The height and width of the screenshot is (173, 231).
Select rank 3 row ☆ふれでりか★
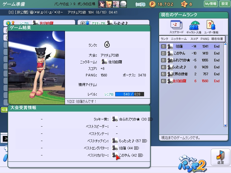coord(190,60)
